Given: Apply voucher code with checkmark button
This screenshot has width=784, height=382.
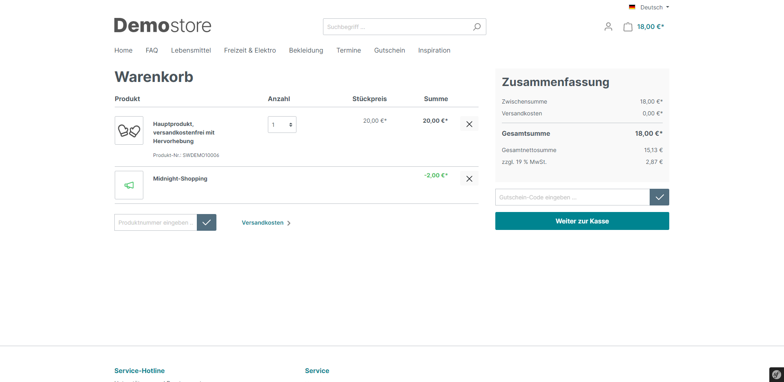Looking at the screenshot, I should click(x=659, y=197).
